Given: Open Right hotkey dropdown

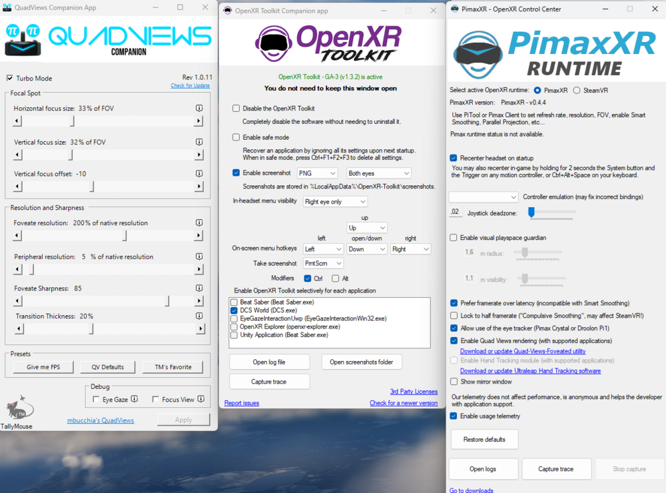Looking at the screenshot, I should 410,249.
